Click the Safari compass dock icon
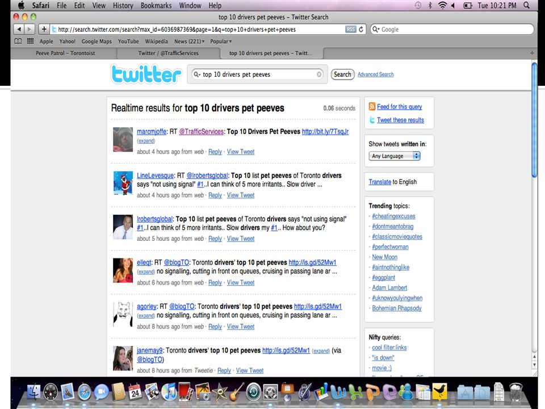The image size is (545, 409). (85, 392)
